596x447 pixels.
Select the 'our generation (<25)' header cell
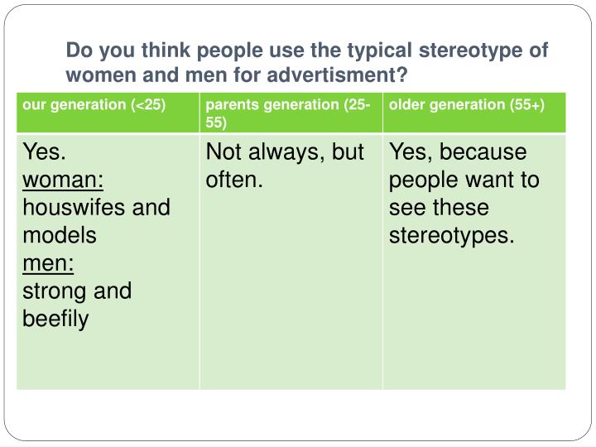[x=108, y=113]
